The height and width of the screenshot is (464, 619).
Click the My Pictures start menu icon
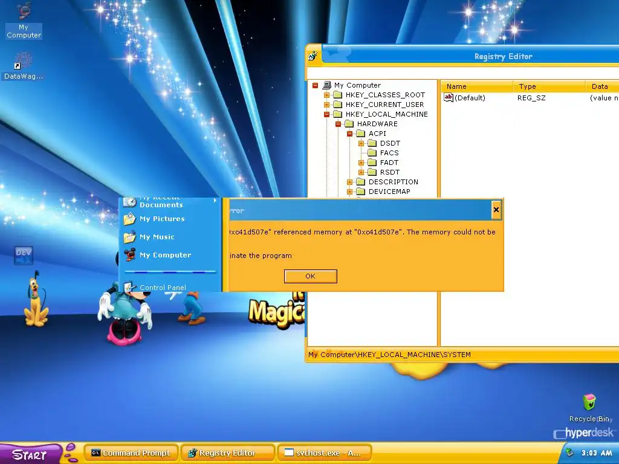coord(129,219)
